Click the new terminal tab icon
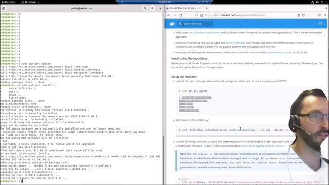This screenshot has height=185, width=329. (4, 8)
